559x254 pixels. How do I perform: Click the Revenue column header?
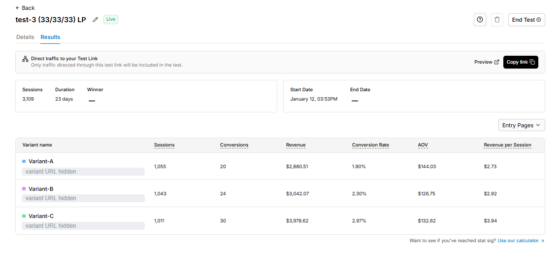click(296, 145)
